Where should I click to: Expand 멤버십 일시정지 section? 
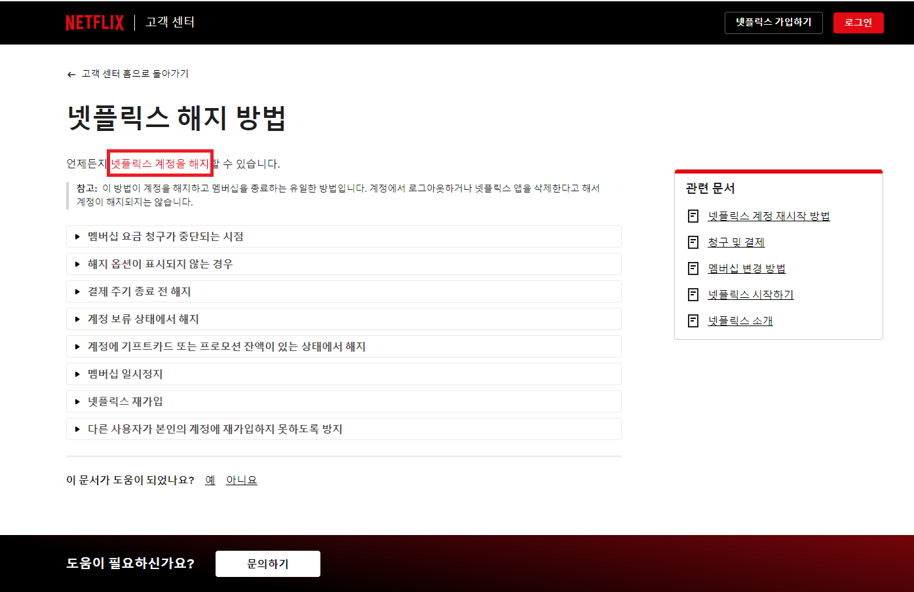click(x=344, y=374)
